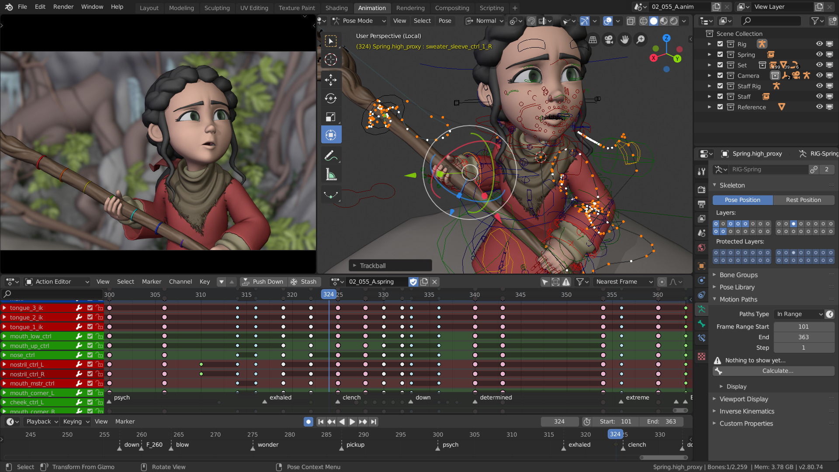This screenshot has height=472, width=839.
Task: Click the Calculate motion paths button
Action: 778,371
